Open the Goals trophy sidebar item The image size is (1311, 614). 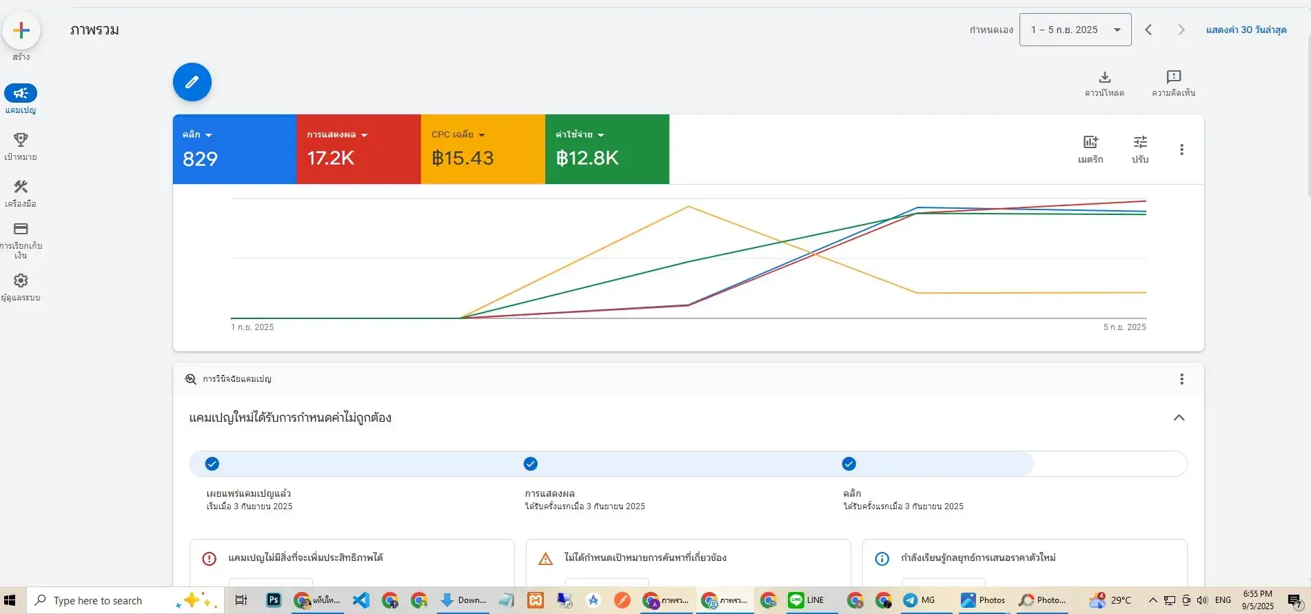[x=21, y=140]
